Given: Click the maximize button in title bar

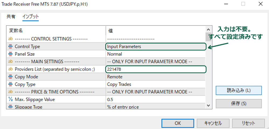Looking at the screenshot, I should coord(243,4).
